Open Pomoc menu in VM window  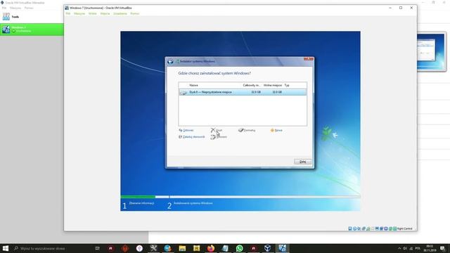(134, 13)
